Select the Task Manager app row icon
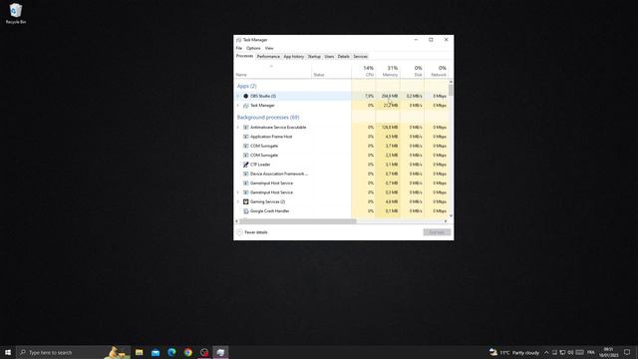The width and height of the screenshot is (638, 359). point(246,106)
